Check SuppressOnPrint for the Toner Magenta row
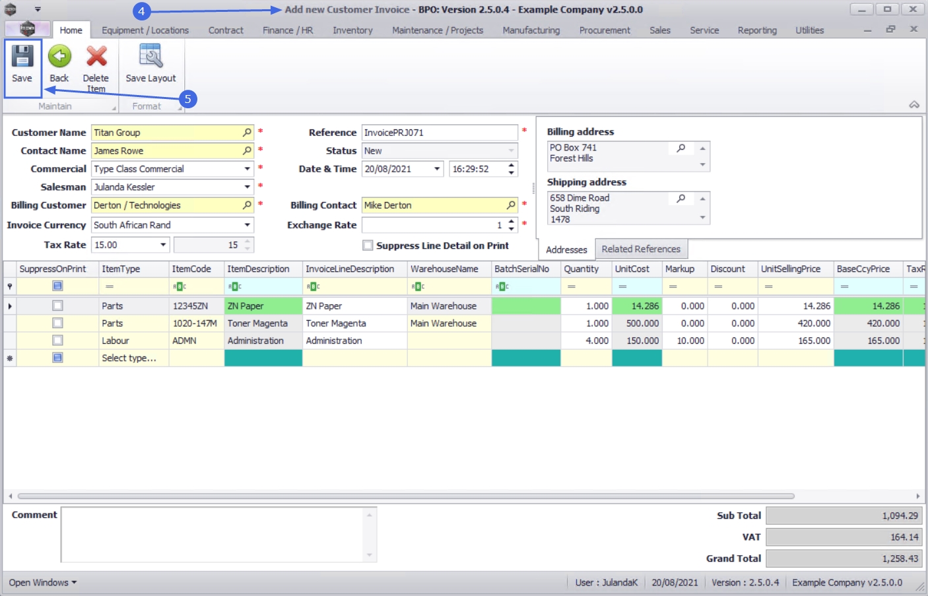The width and height of the screenshot is (928, 596). (57, 323)
